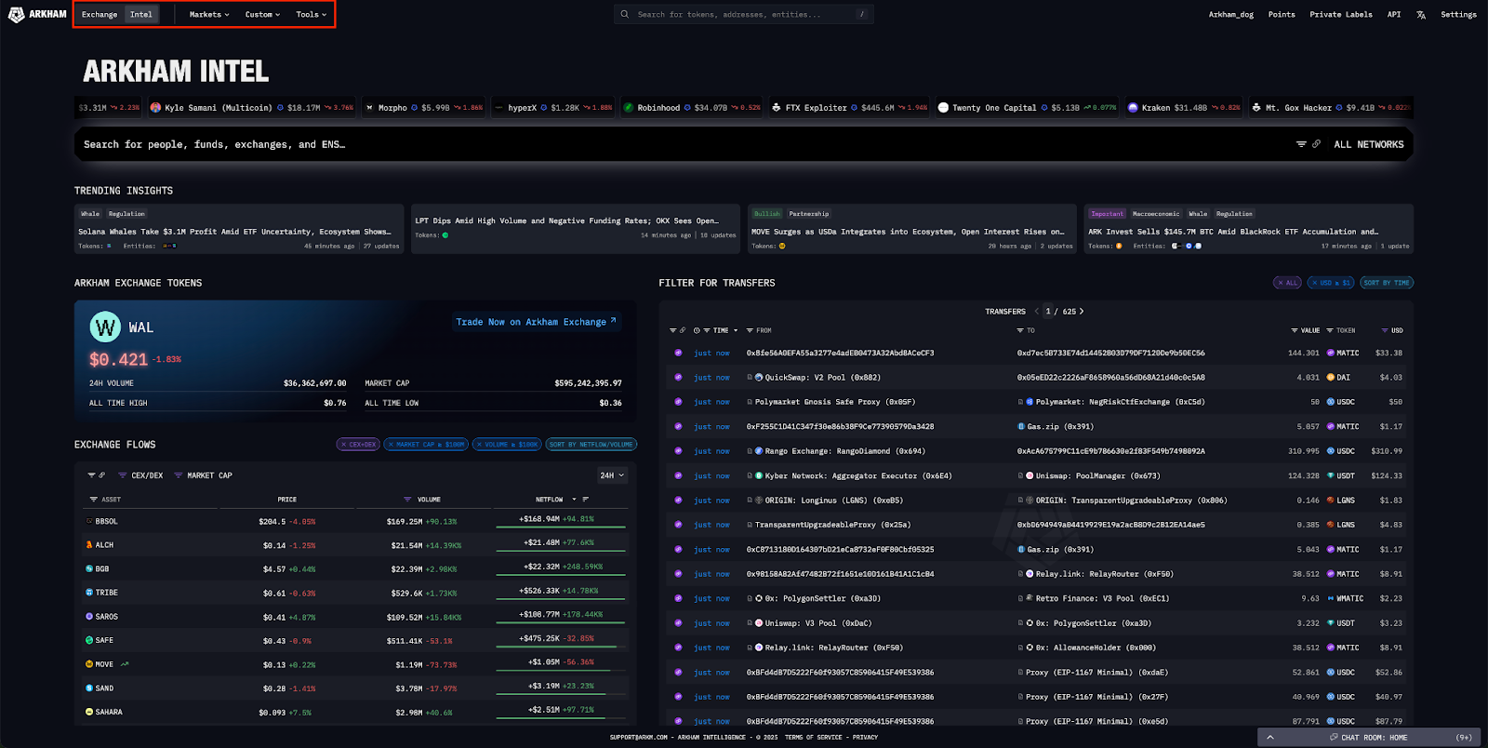The image size is (1488, 748).
Task: Click the trending arrow icon beside MOVE
Action: [x=125, y=664]
